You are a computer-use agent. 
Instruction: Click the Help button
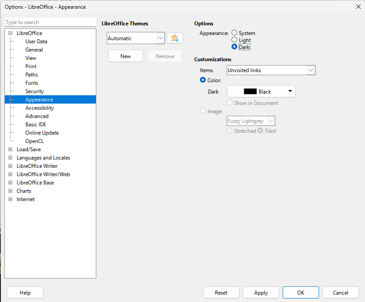25,292
